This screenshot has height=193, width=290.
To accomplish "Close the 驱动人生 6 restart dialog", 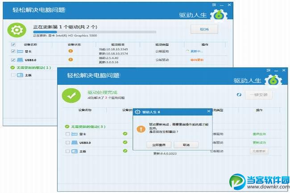I will tap(209, 111).
